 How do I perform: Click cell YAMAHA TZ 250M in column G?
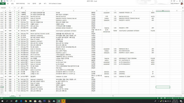(74, 76)
